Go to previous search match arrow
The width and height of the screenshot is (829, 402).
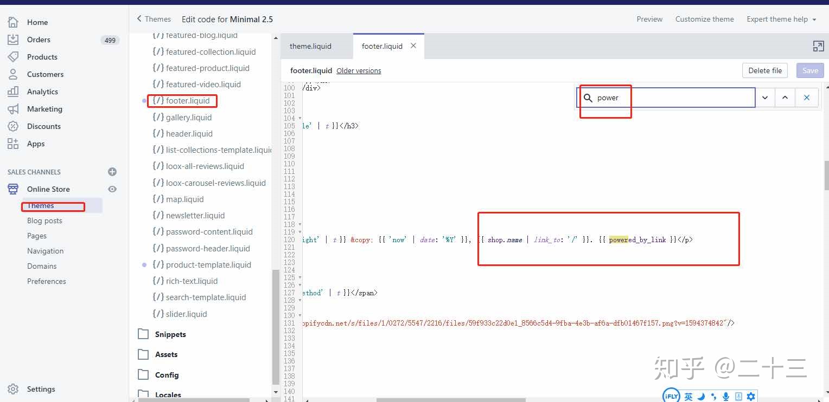coord(785,98)
